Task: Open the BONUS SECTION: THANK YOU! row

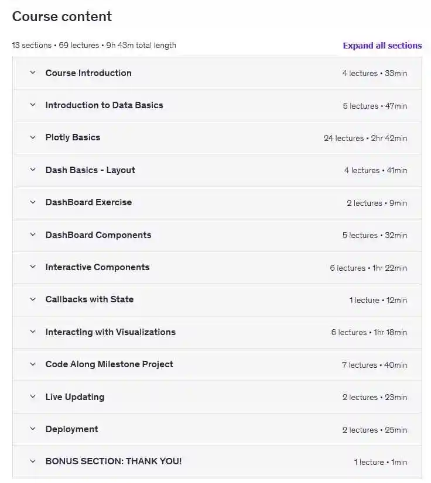Action: click(114, 461)
